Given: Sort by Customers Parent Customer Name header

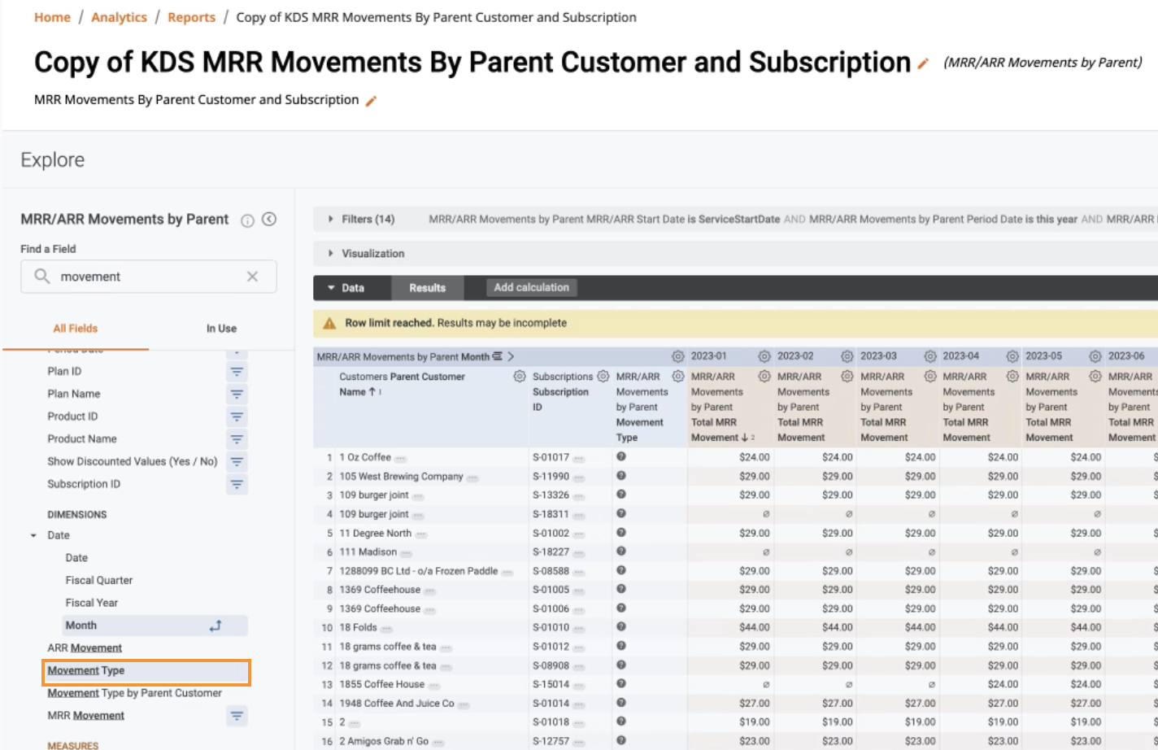Looking at the screenshot, I should (403, 384).
